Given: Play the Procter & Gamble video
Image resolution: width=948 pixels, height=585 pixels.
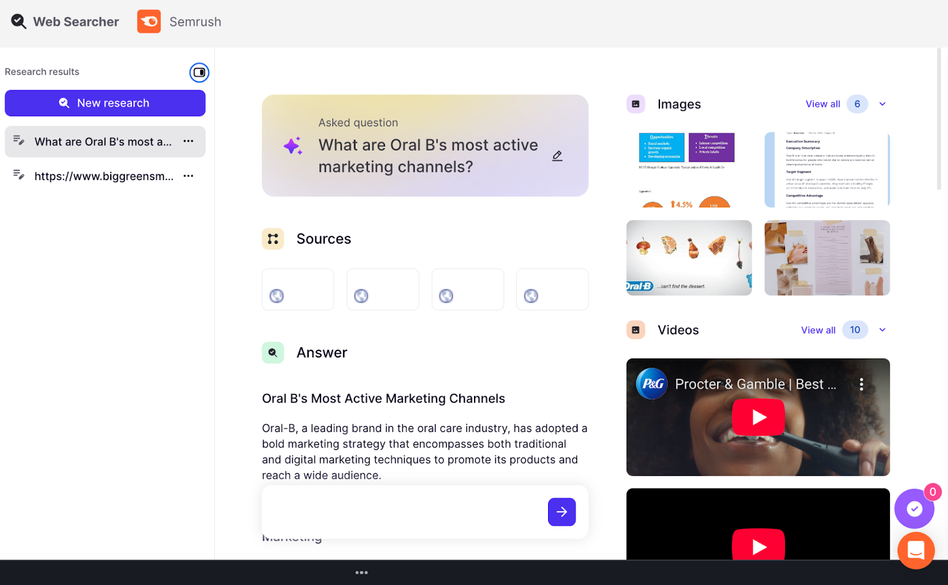Looking at the screenshot, I should tap(758, 417).
